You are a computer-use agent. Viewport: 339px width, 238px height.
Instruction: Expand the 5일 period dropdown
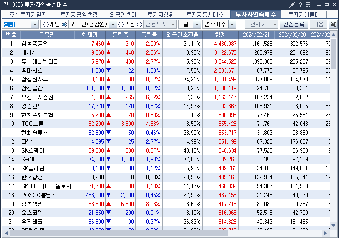[197, 24]
